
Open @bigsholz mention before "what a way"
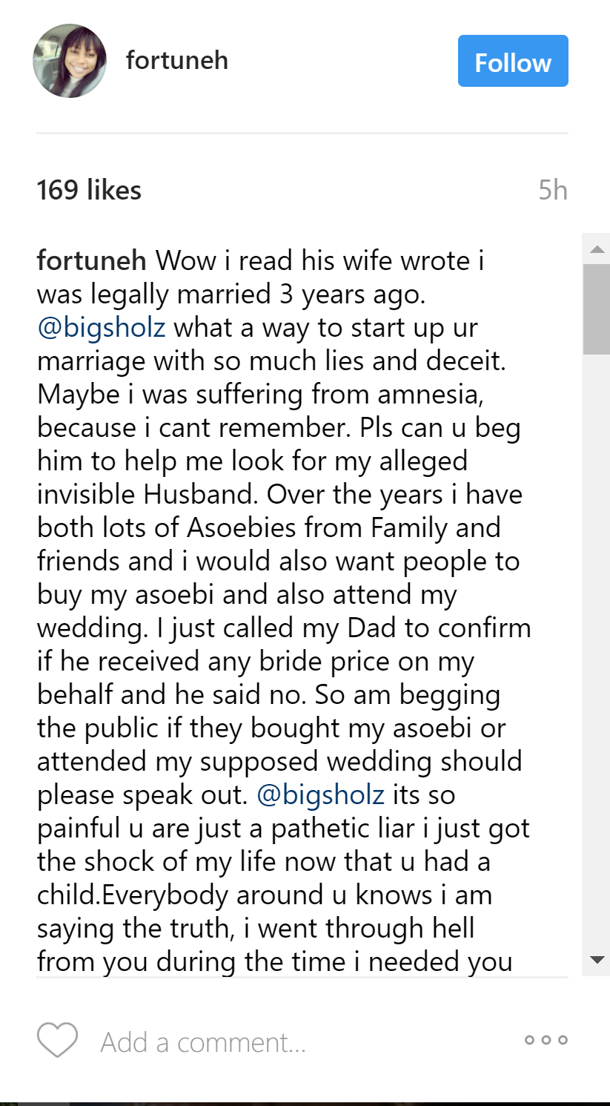coord(102,328)
